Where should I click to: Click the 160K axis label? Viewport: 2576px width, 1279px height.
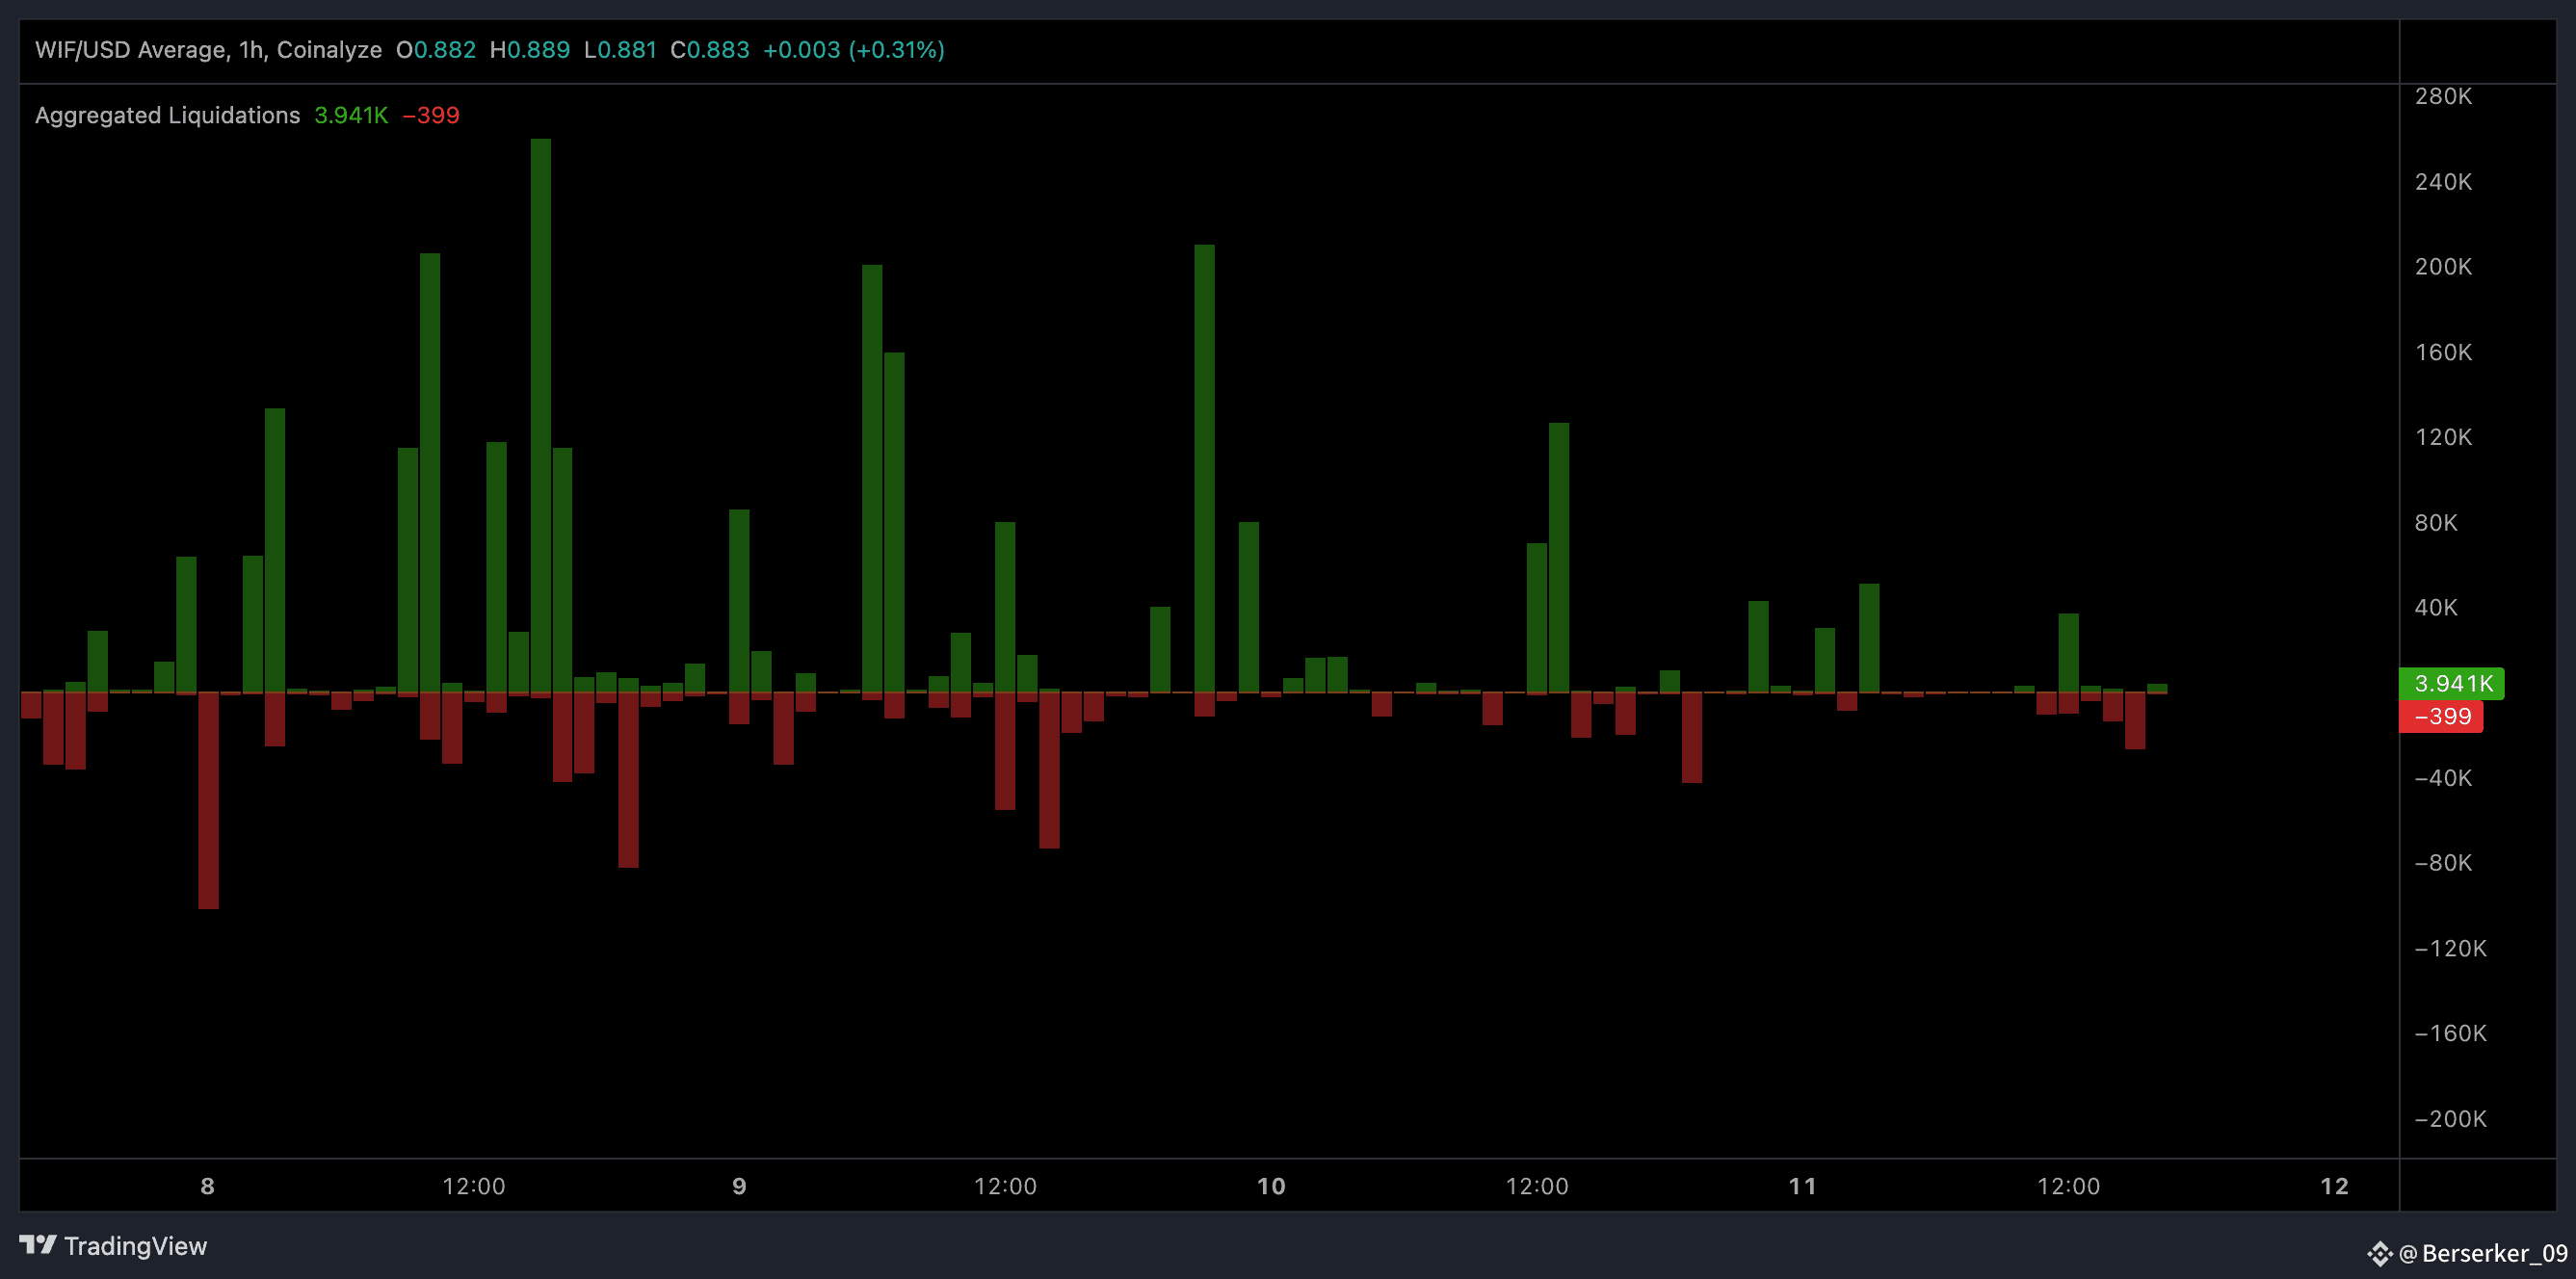click(2443, 352)
